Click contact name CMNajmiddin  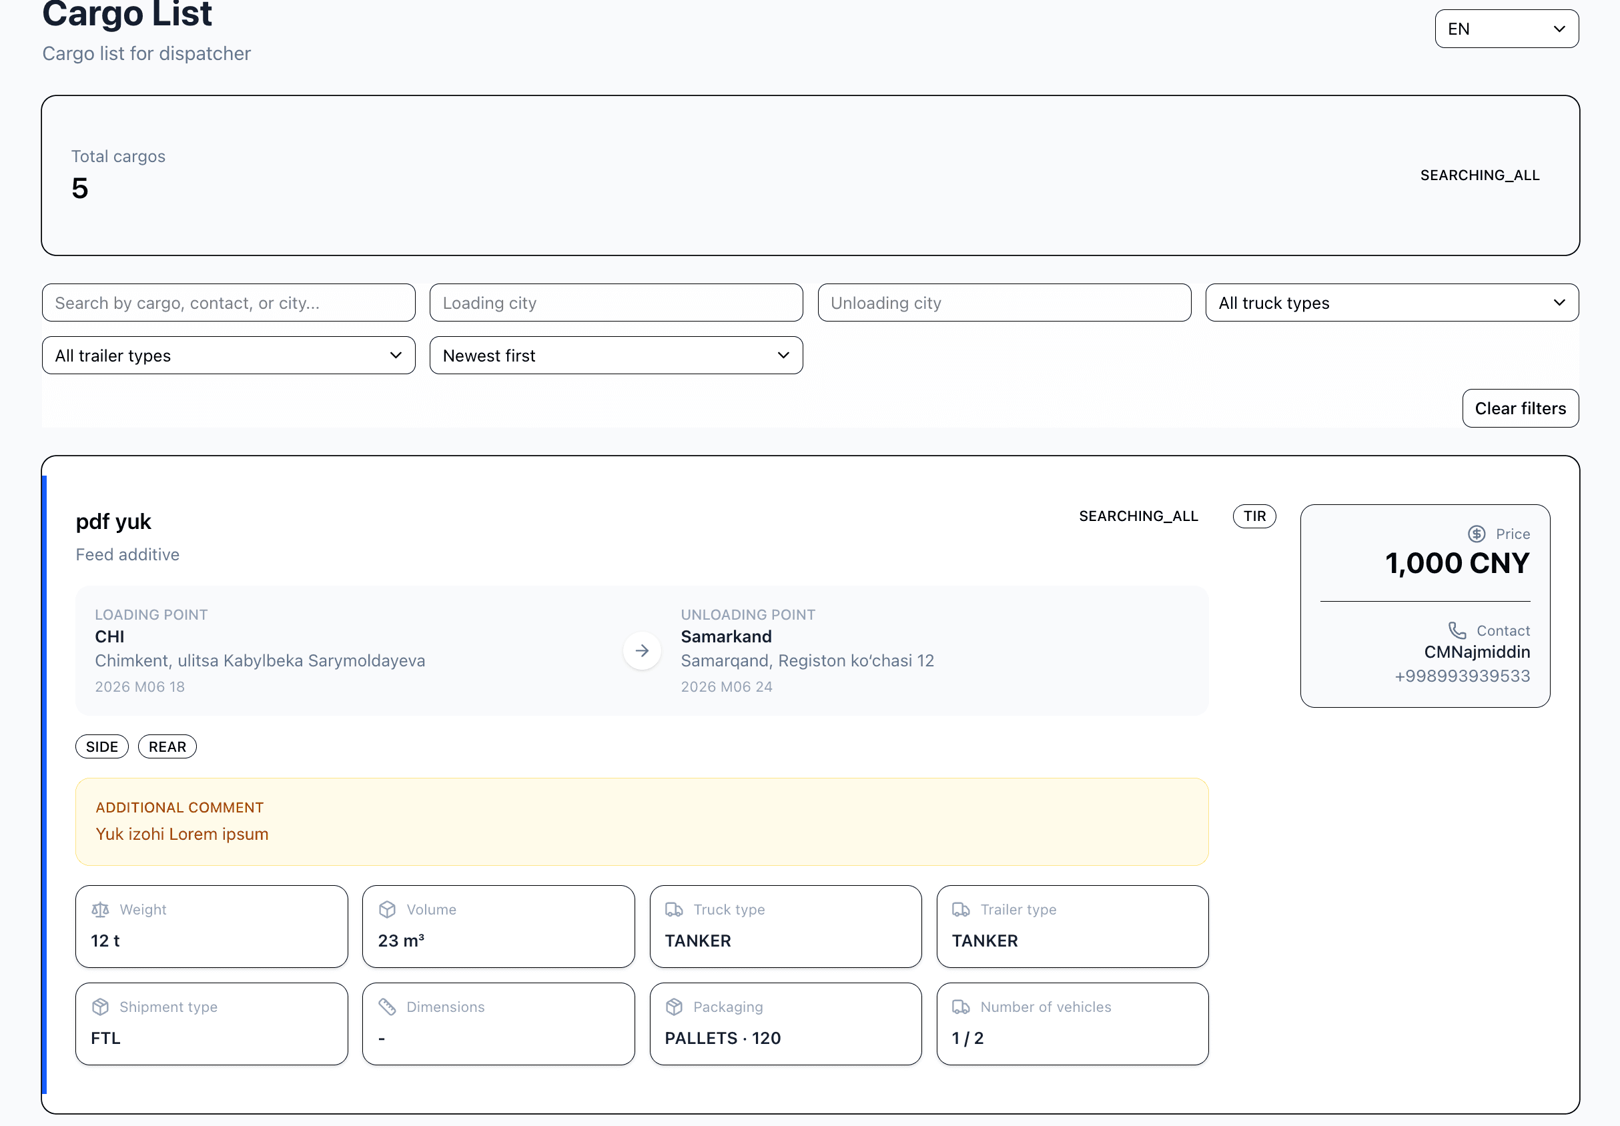1477,652
